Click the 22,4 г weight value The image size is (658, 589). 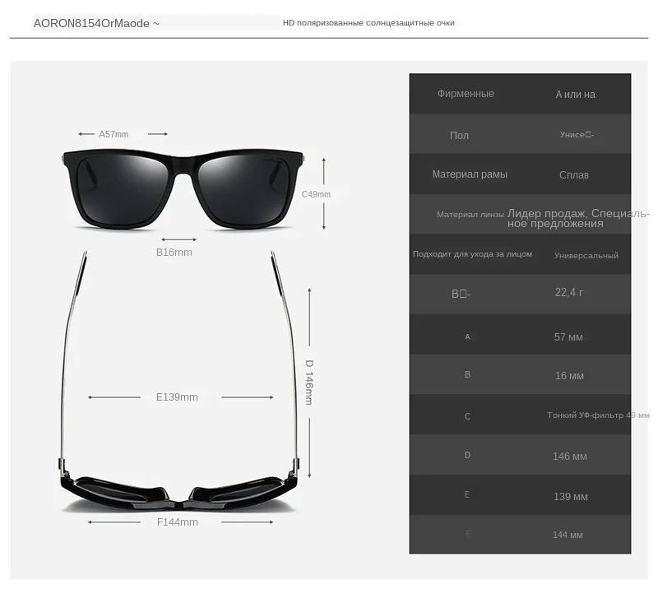pyautogui.click(x=569, y=292)
